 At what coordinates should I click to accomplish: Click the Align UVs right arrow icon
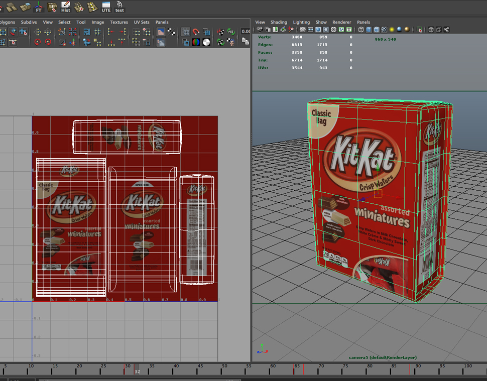tap(123, 32)
